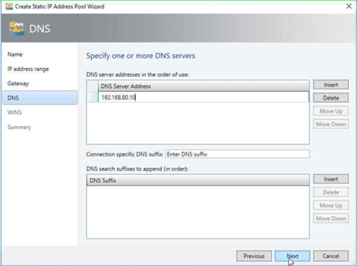Click the 'Specify one or more DNS servers' heading
This screenshot has width=357, height=266.
click(140, 56)
